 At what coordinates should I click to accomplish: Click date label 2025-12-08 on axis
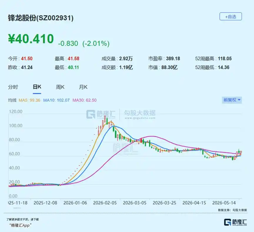pos(45,203)
